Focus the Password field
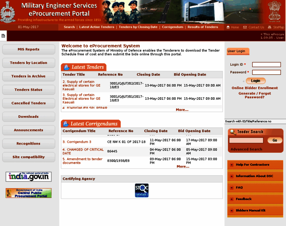 coord(266,72)
